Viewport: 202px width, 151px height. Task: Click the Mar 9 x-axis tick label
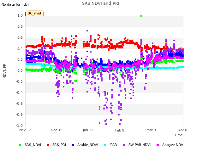[151, 130]
